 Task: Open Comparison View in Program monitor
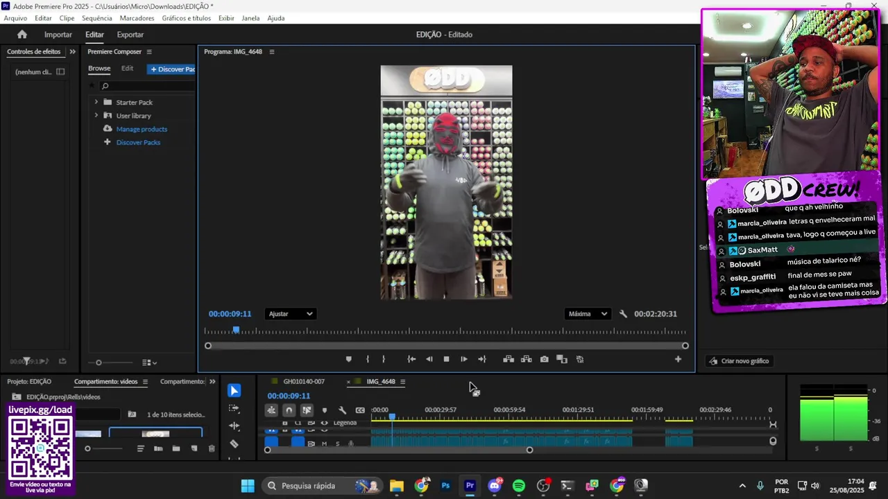(x=562, y=359)
